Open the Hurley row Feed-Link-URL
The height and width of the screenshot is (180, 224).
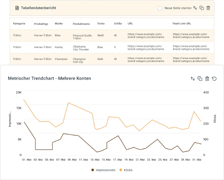(191, 48)
